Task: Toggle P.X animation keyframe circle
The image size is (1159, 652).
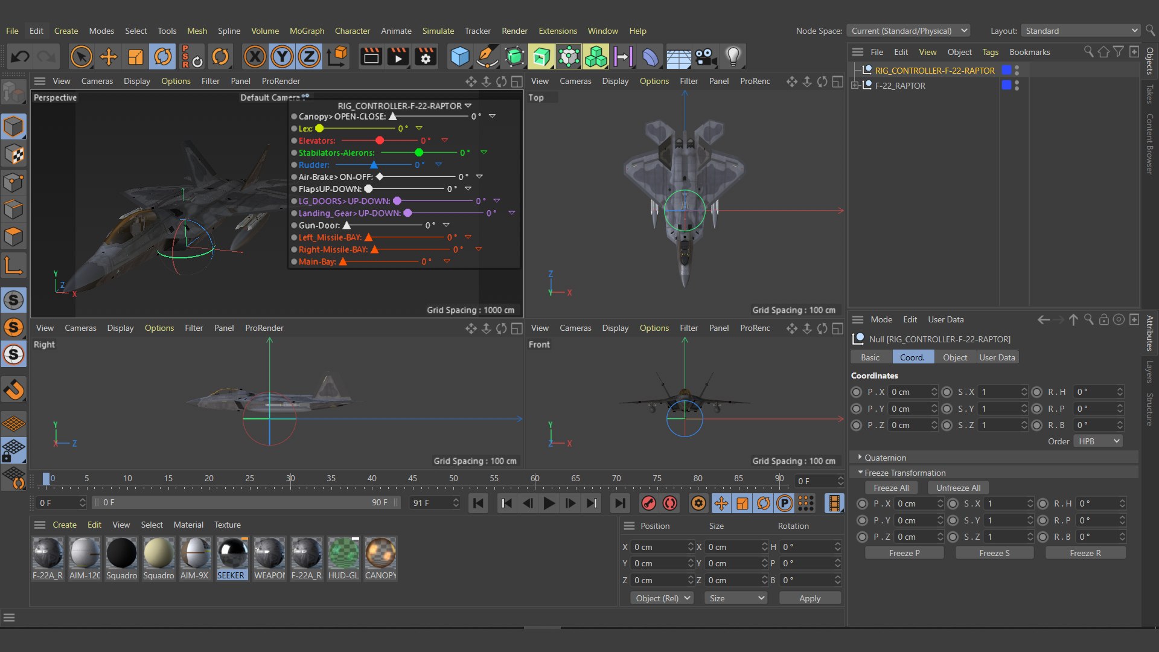Action: click(856, 392)
